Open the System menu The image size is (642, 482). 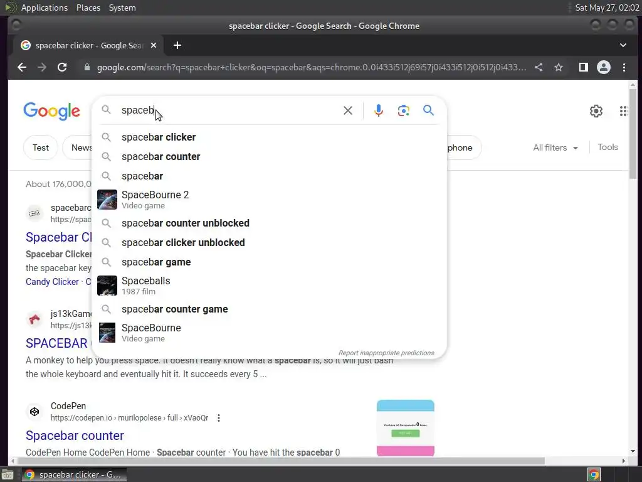pyautogui.click(x=122, y=8)
